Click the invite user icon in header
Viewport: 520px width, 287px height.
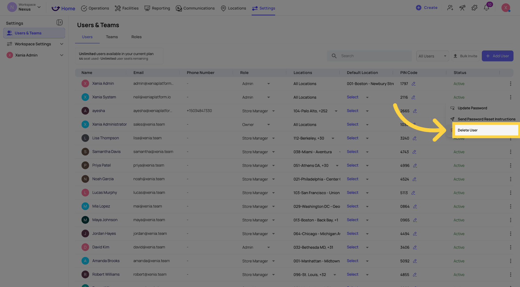tap(450, 8)
